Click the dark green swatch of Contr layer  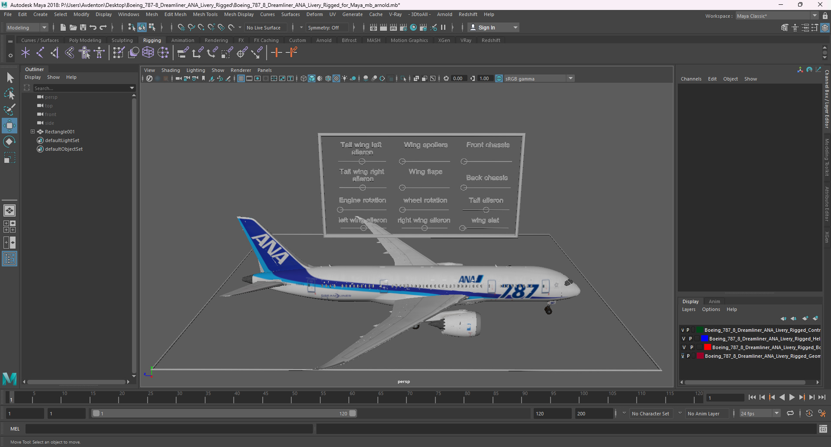point(699,330)
